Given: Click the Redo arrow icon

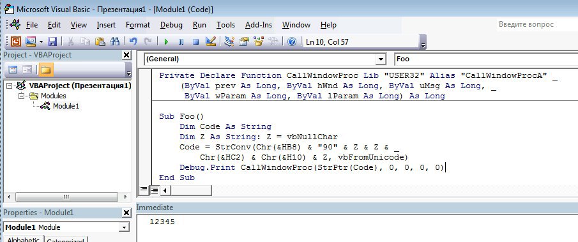Looking at the screenshot, I should [148, 42].
